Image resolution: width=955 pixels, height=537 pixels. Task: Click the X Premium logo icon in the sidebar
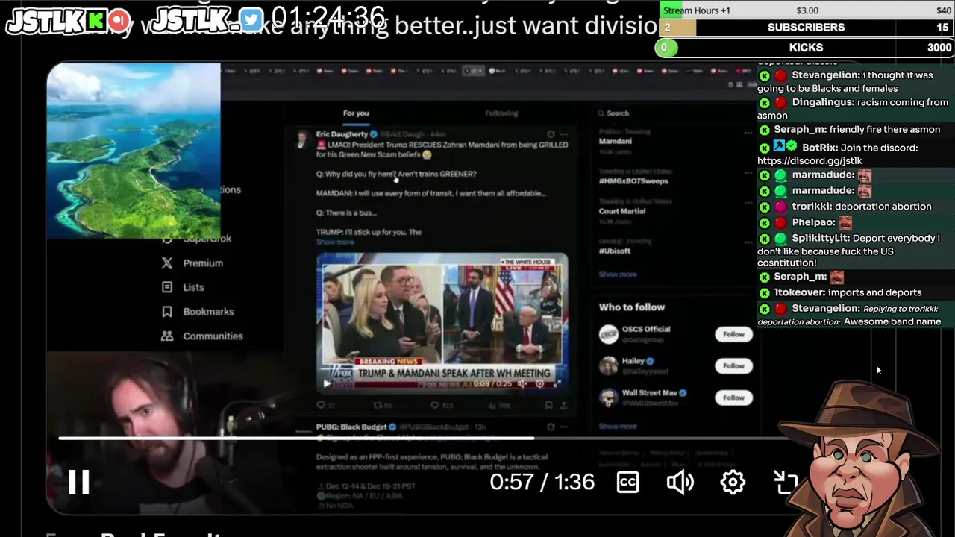click(x=167, y=263)
